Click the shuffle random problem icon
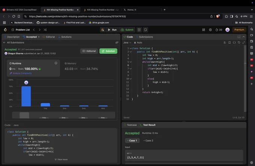This screenshot has width=255, height=166. pos(45,30)
